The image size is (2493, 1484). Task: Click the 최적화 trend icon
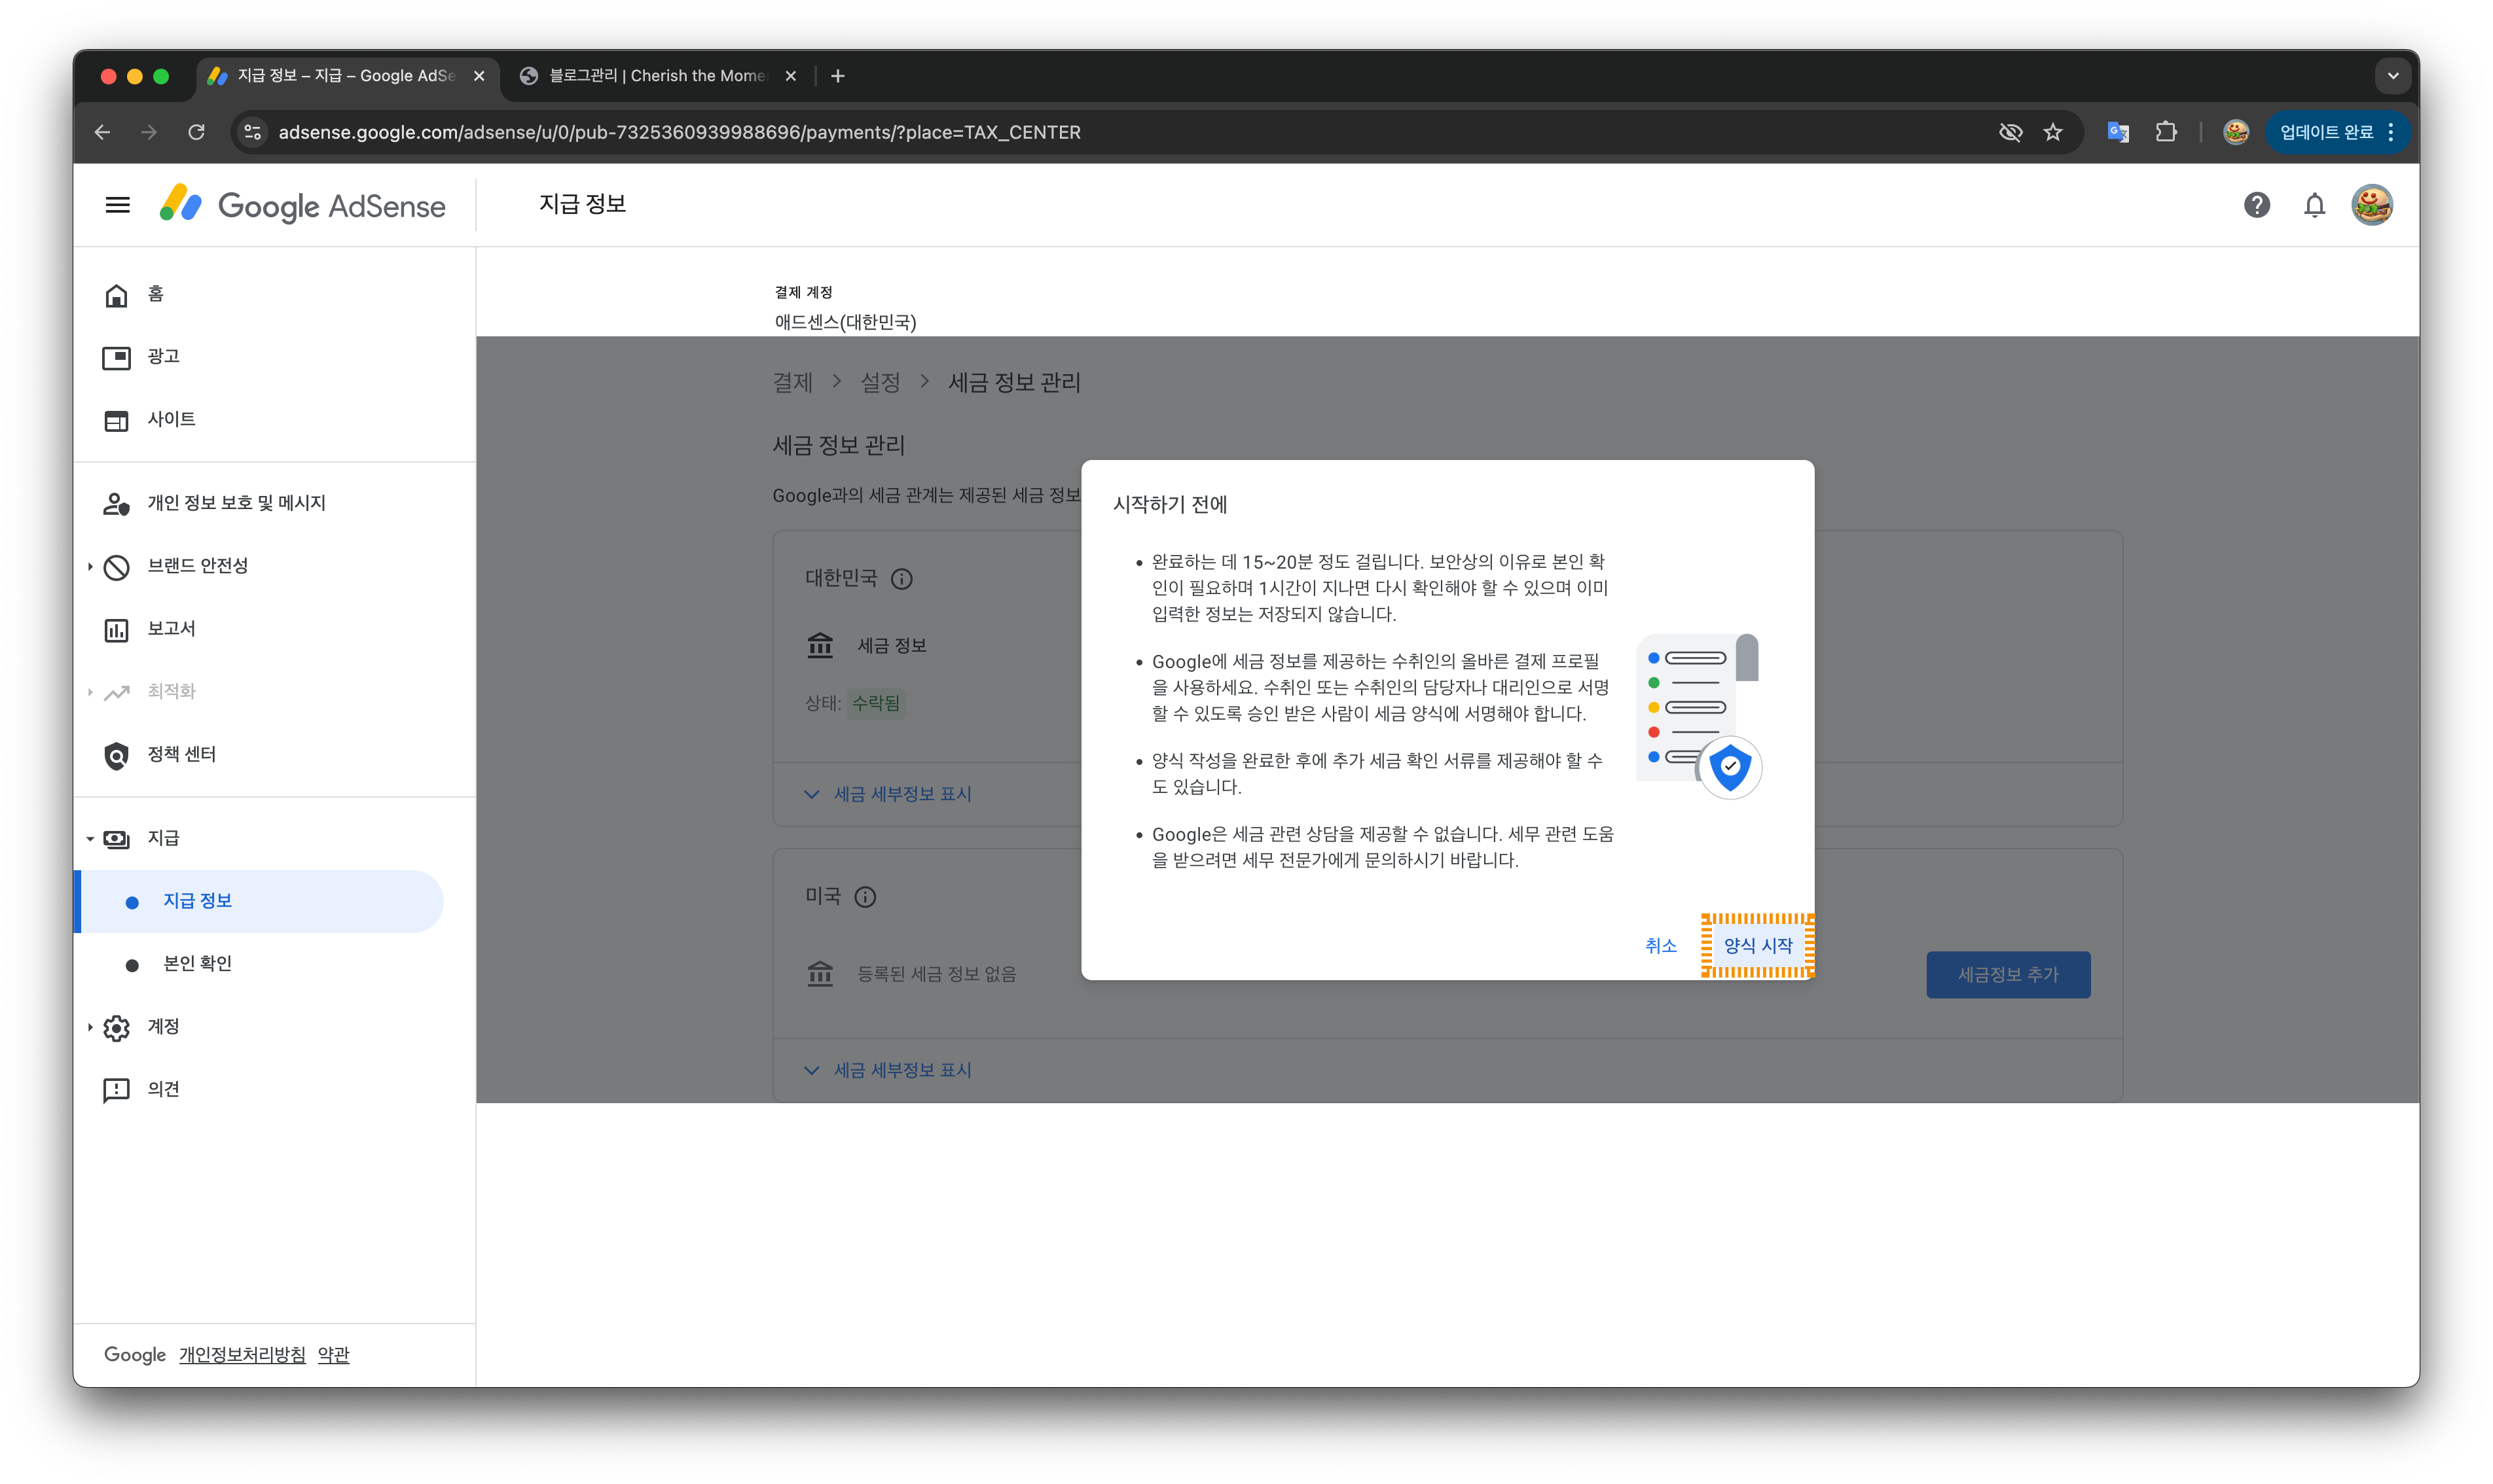click(117, 692)
